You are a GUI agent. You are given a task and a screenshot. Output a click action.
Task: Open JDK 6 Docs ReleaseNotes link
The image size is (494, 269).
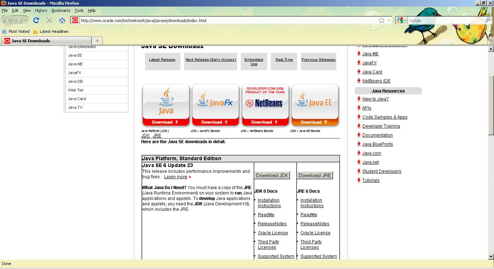[x=272, y=224]
